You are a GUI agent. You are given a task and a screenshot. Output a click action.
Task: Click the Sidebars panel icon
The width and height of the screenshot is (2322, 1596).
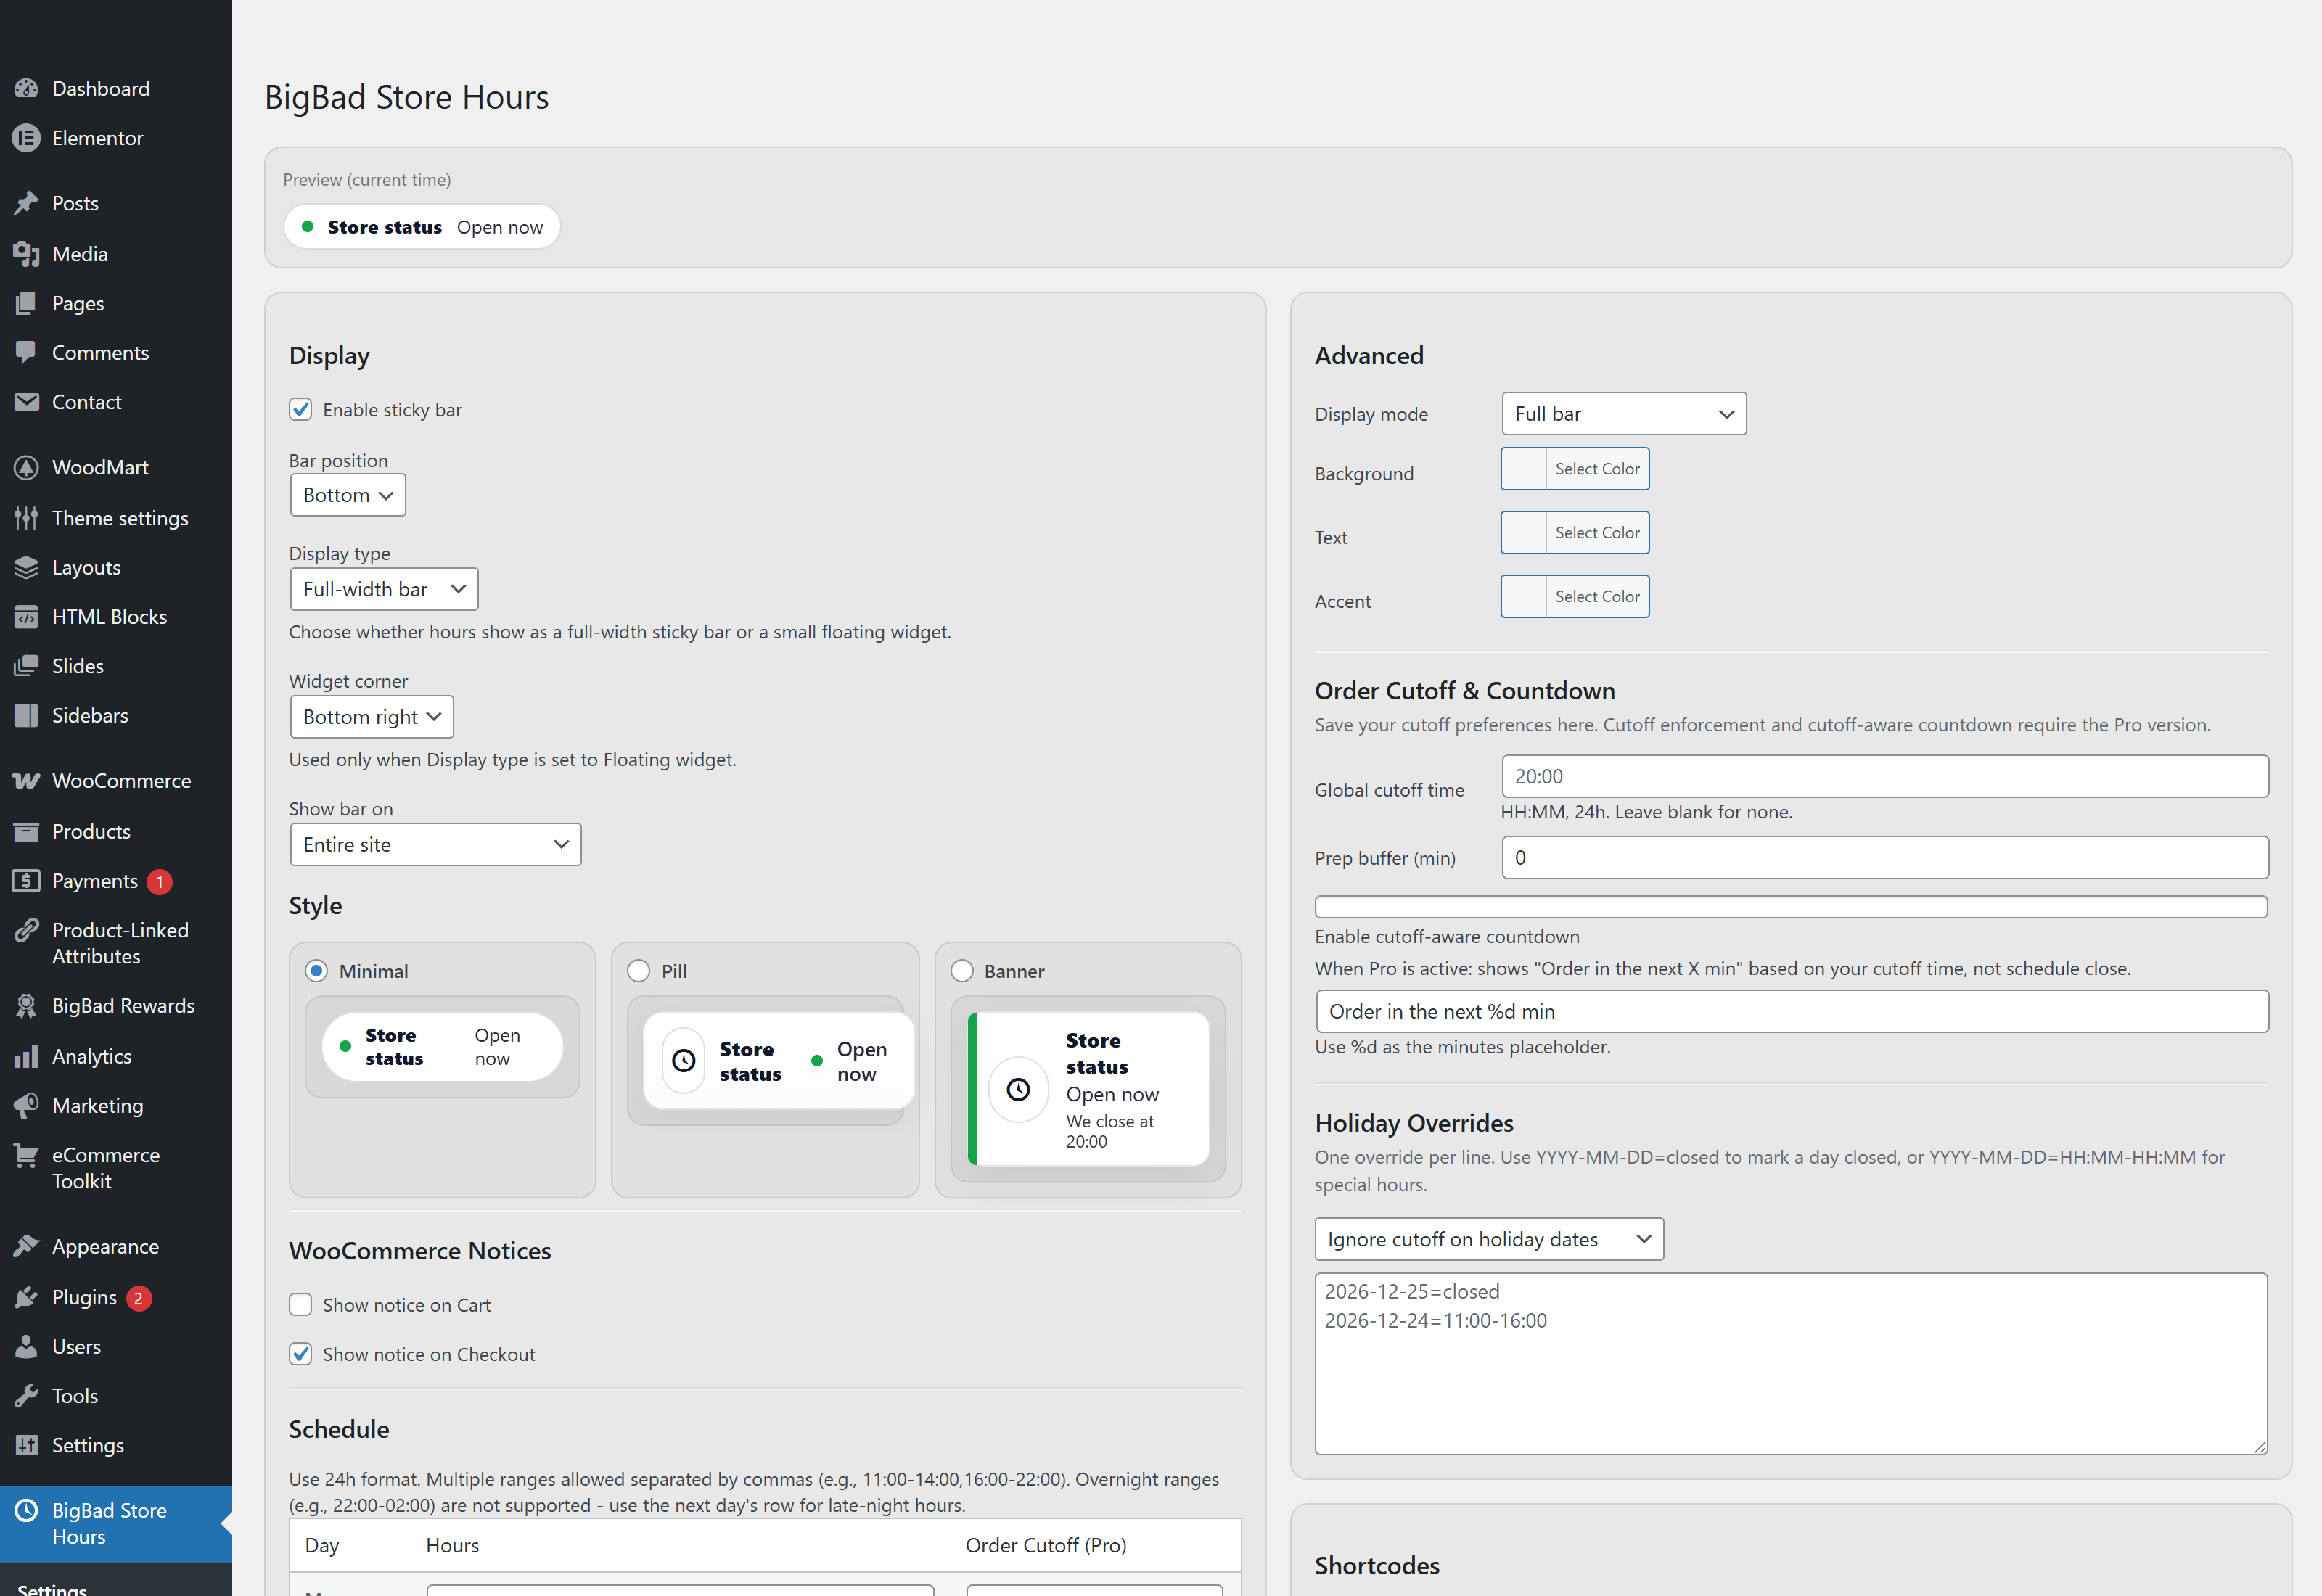tap(27, 715)
